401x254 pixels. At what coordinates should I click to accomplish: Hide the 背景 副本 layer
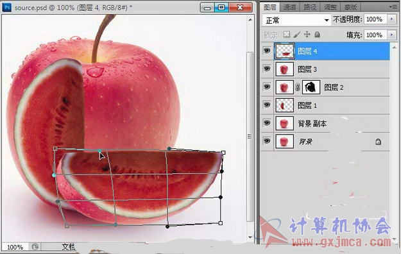point(267,123)
